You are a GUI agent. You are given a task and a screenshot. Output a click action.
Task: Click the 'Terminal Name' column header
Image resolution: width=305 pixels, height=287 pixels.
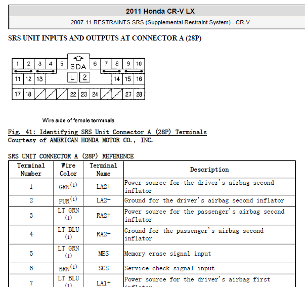(103, 170)
